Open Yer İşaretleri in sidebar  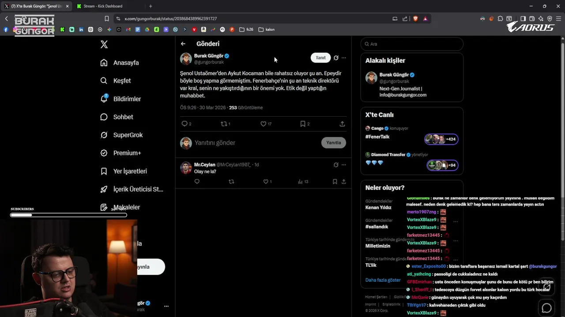[124, 171]
